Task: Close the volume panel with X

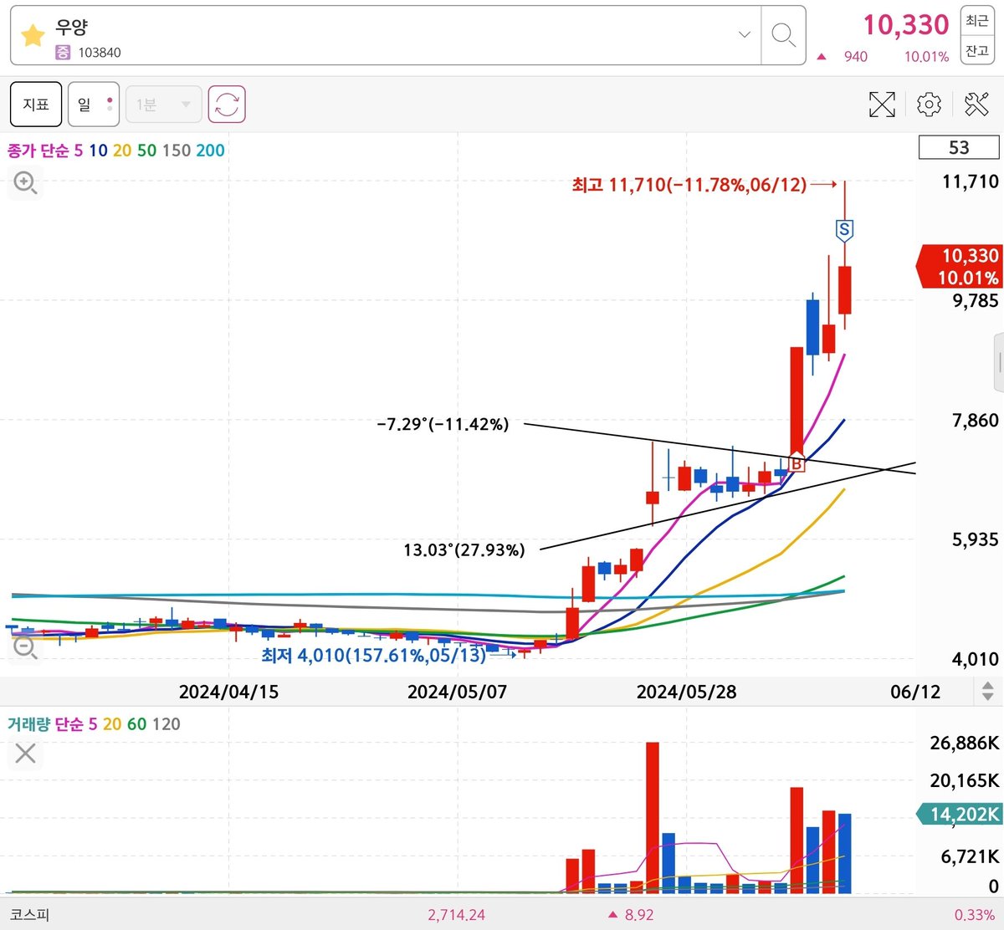Action: (25, 754)
